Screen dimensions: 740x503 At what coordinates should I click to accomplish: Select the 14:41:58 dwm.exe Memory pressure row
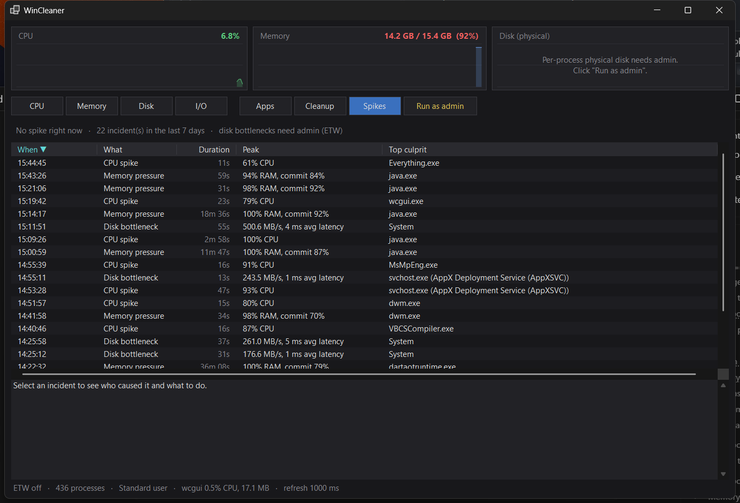coord(364,316)
